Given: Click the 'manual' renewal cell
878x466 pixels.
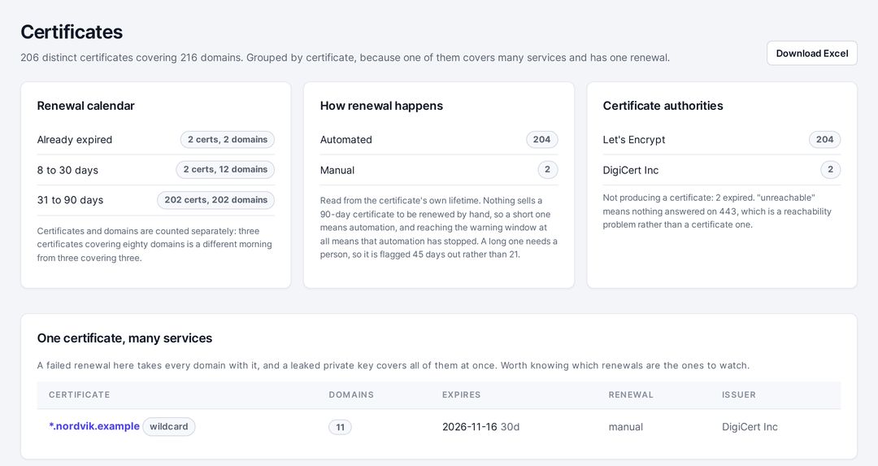Looking at the screenshot, I should (x=625, y=427).
